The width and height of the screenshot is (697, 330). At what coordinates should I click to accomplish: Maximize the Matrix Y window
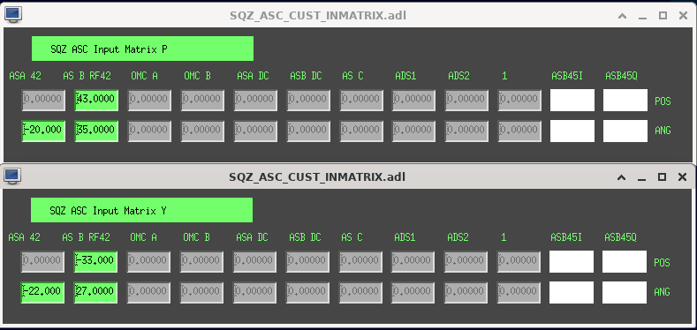(662, 177)
